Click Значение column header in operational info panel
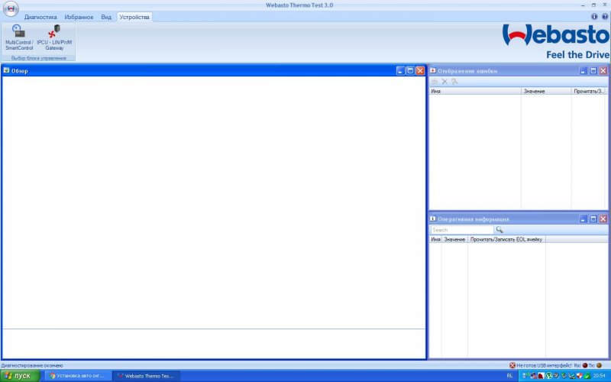Image resolution: width=611 pixels, height=382 pixels. tap(454, 239)
